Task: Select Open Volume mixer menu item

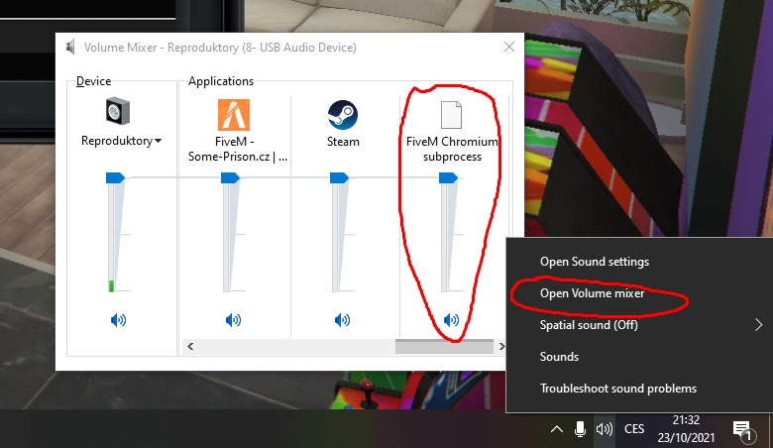Action: pos(592,293)
